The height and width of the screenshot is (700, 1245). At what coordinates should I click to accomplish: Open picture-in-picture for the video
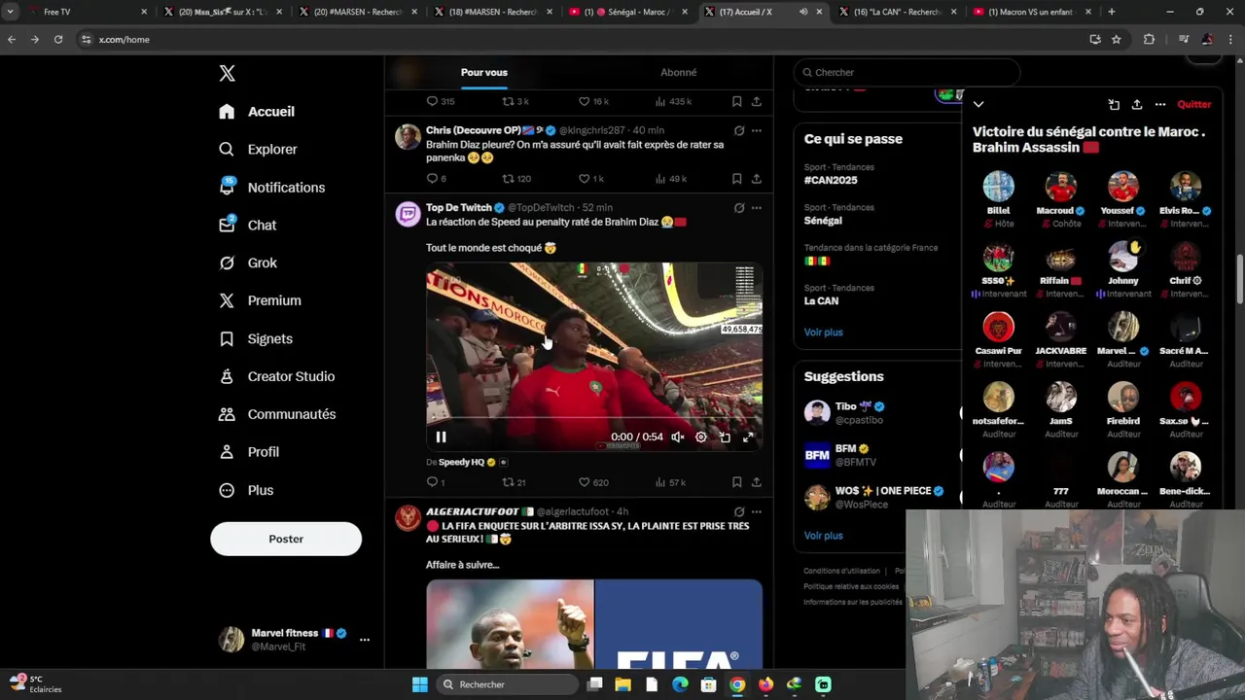(x=725, y=437)
